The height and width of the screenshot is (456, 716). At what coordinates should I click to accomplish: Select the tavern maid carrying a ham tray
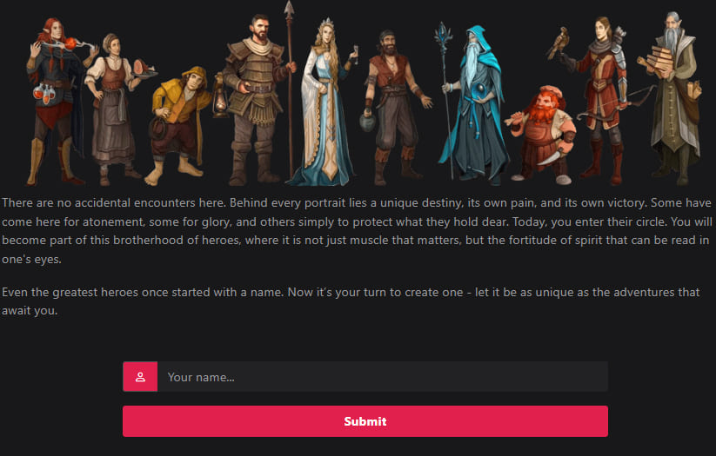point(113,104)
